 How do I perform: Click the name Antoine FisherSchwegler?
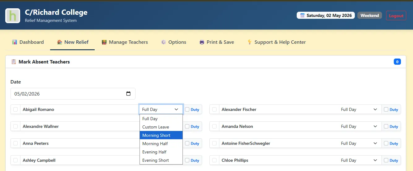246,143
